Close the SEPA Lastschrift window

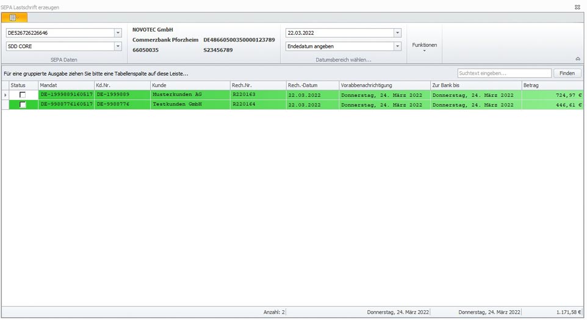tap(577, 7)
